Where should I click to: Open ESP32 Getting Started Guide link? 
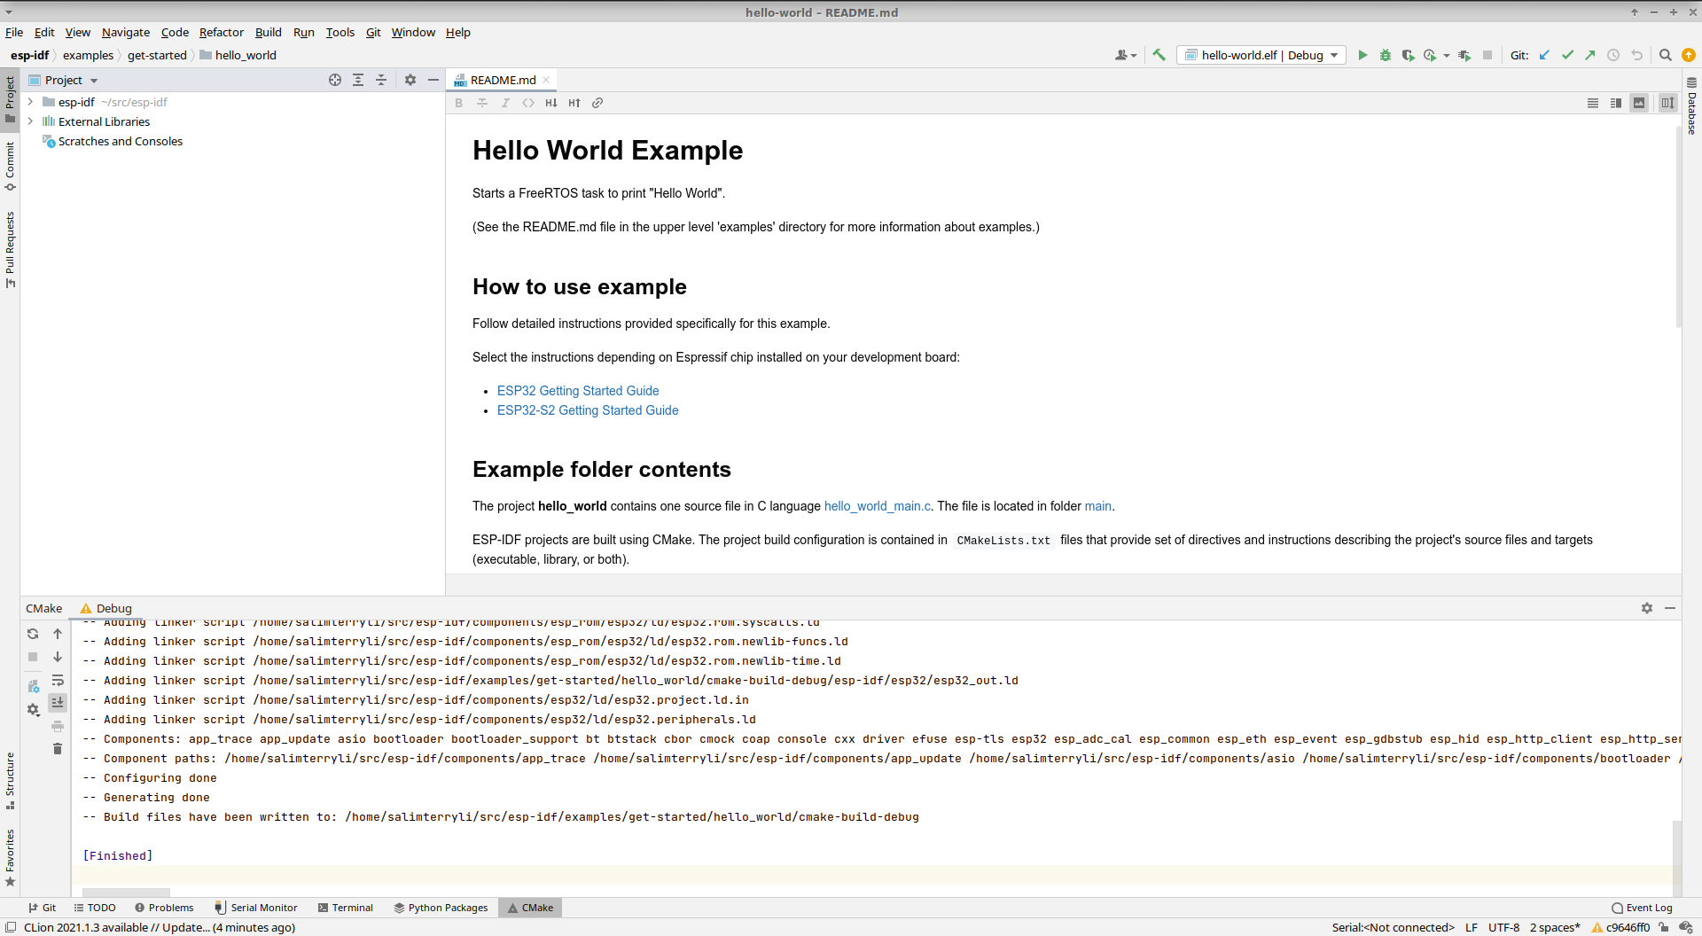(578, 391)
